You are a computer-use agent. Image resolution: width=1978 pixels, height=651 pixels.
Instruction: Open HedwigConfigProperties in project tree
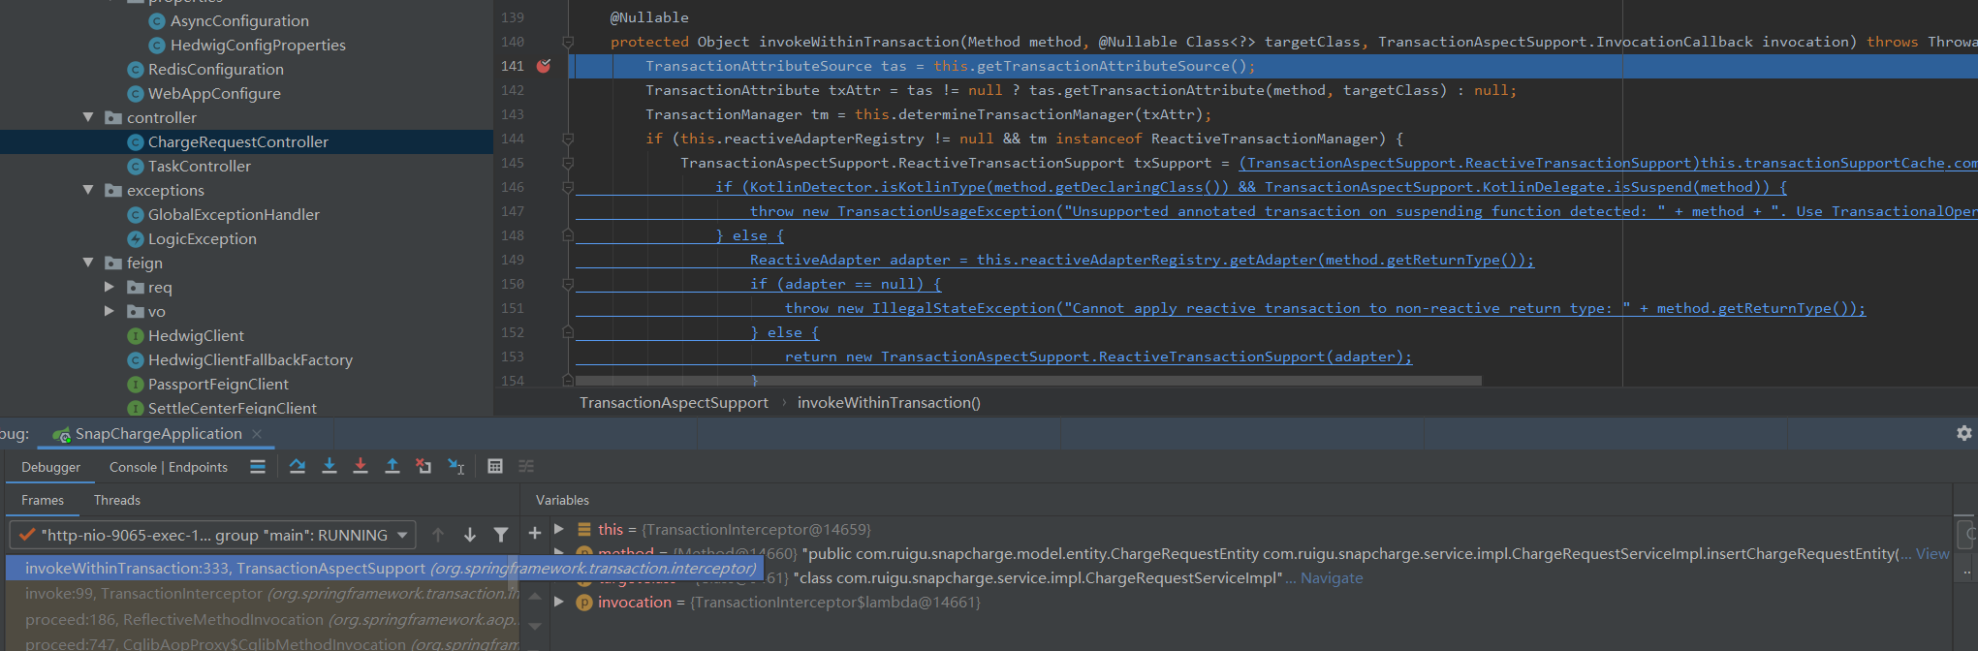point(258,46)
